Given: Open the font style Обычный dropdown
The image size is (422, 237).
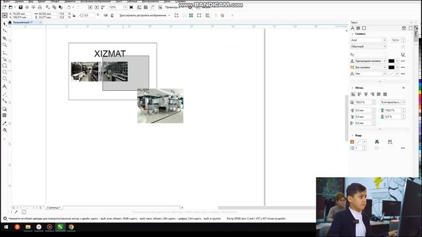Looking at the screenshot, I should coord(384,47).
